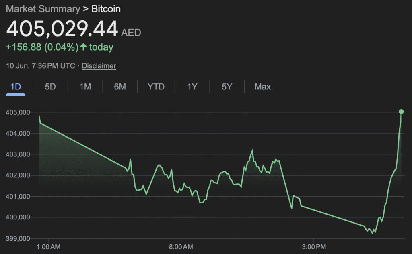
Task: Click the 399,000 y-axis label
Action: point(18,238)
